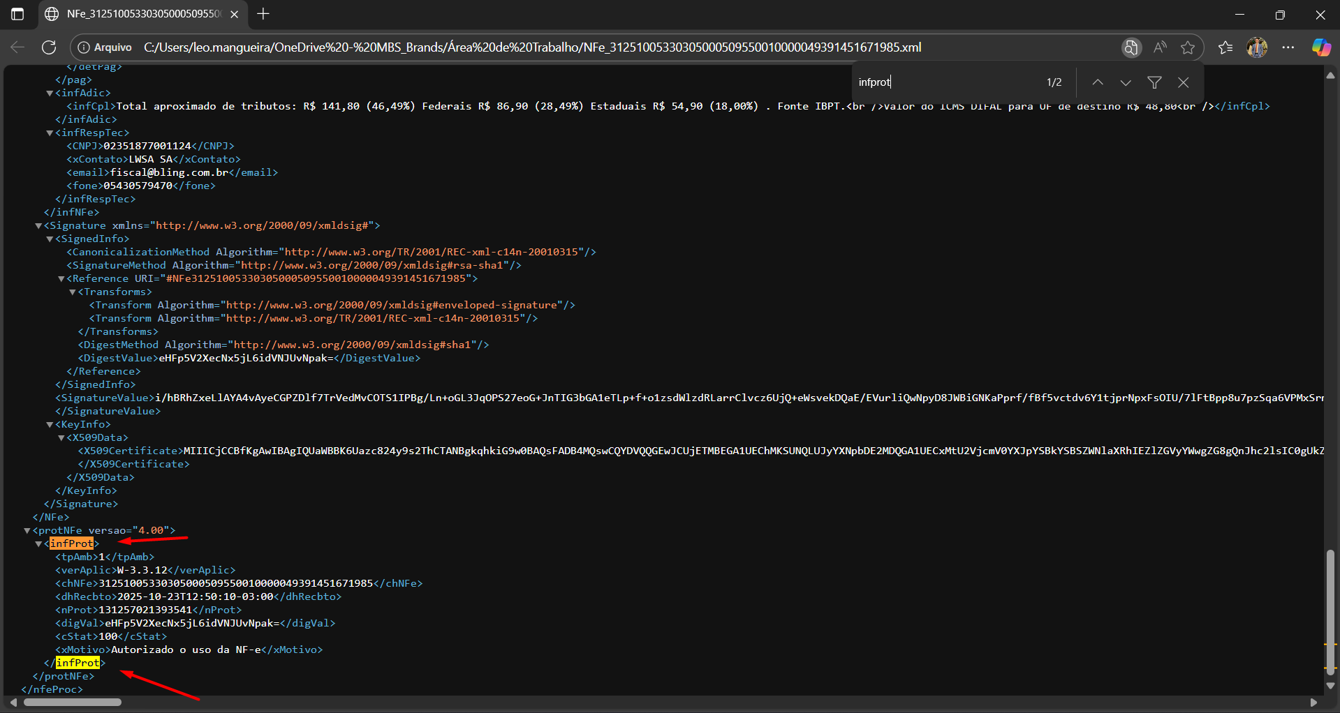Viewport: 1340px width, 713px height.
Task: Add page to favorites with star icon
Action: click(1188, 47)
